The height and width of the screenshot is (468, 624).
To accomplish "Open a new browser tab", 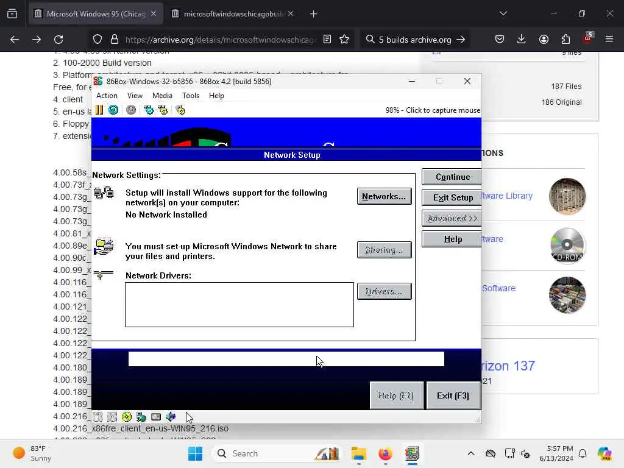I will pyautogui.click(x=314, y=14).
